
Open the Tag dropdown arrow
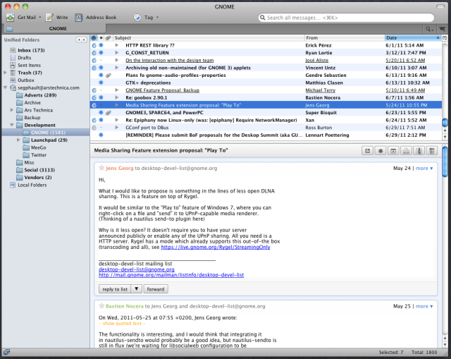pyautogui.click(x=157, y=18)
